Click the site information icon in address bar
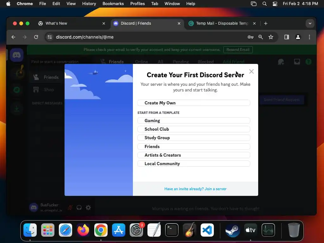The width and height of the screenshot is (324, 243). [50, 37]
